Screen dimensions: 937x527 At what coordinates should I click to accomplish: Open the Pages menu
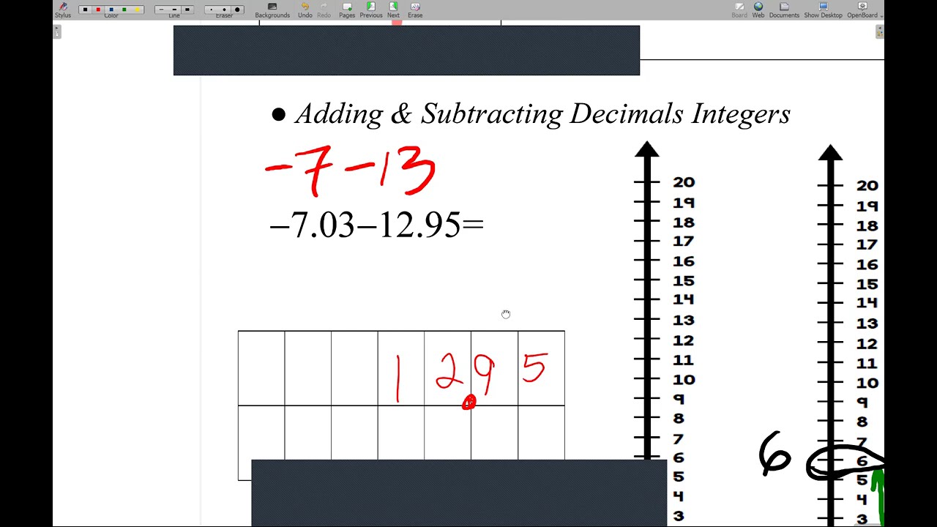347,10
